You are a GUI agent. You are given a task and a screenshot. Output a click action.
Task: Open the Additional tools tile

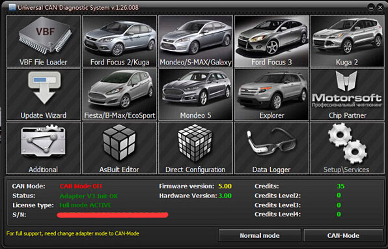pyautogui.click(x=44, y=148)
